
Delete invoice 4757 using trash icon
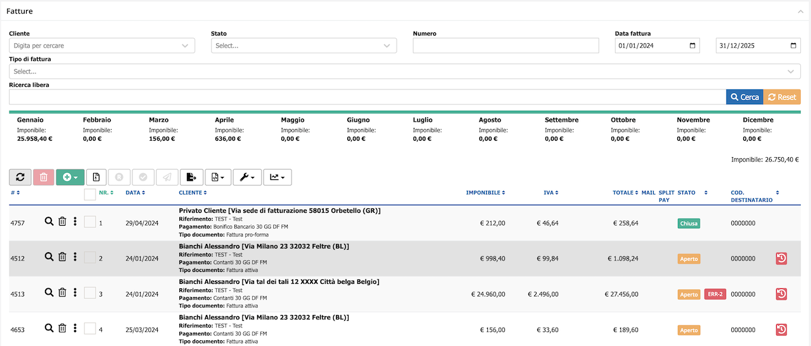[62, 221]
